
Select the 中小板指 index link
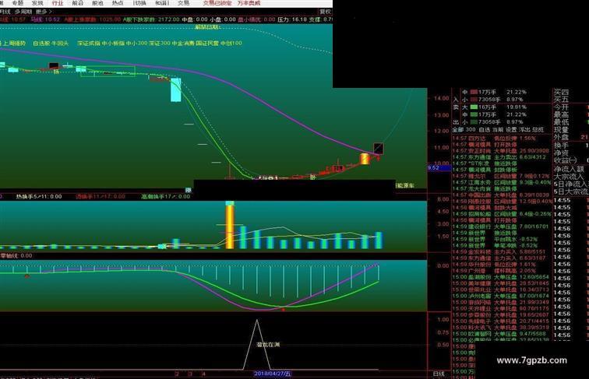coord(113,44)
